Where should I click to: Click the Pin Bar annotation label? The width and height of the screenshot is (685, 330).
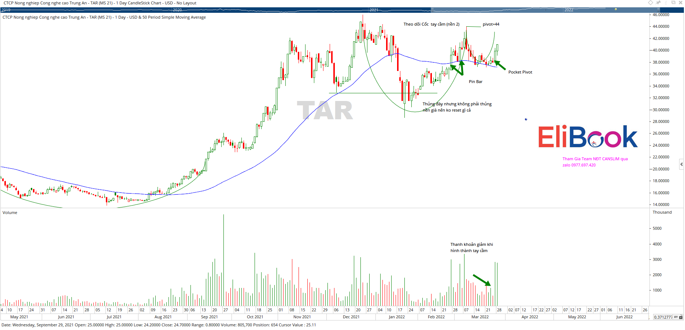(x=475, y=82)
